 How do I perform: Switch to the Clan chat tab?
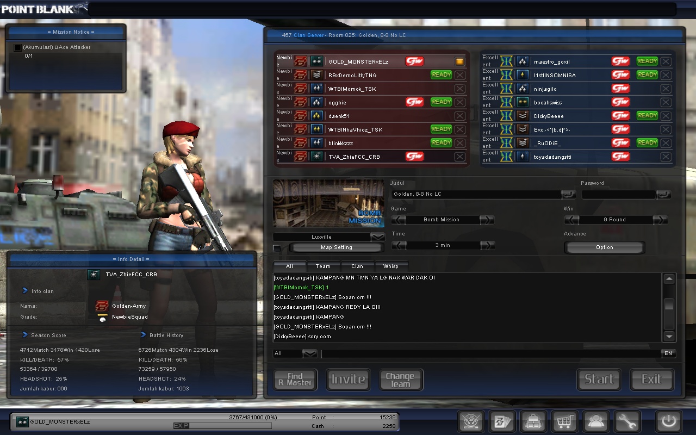click(357, 266)
